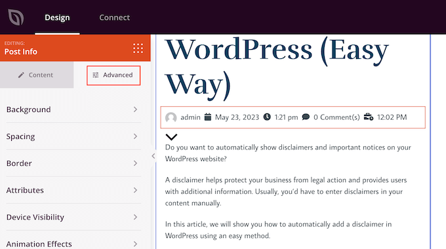
Task: Click the SeedProd leaf logo
Action: point(16,17)
